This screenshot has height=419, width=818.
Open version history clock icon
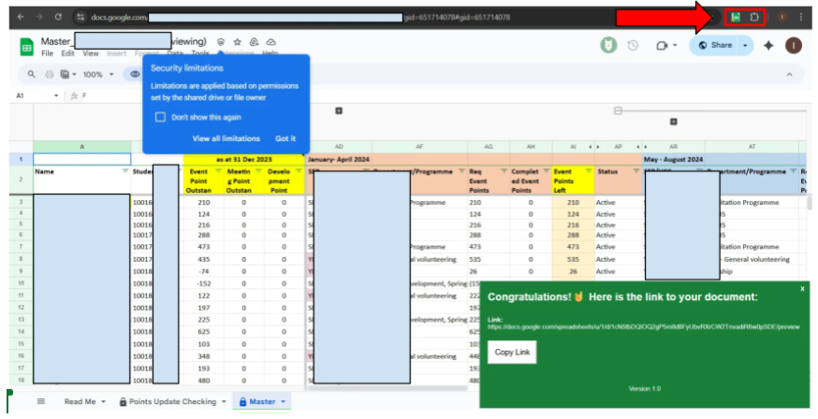(x=633, y=45)
